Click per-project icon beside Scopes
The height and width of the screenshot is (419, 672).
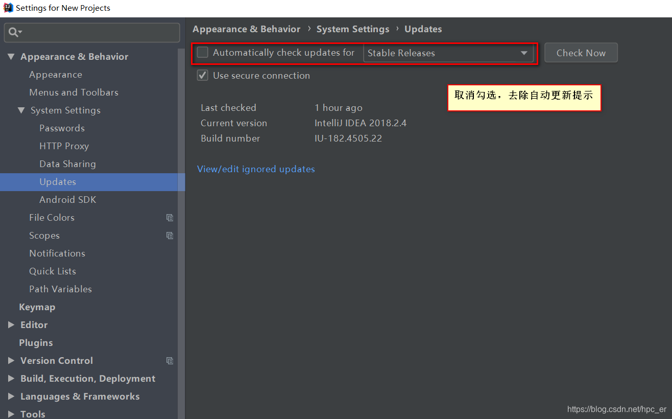[170, 236]
